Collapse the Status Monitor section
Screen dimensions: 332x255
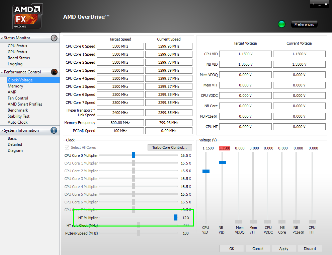tap(2, 38)
